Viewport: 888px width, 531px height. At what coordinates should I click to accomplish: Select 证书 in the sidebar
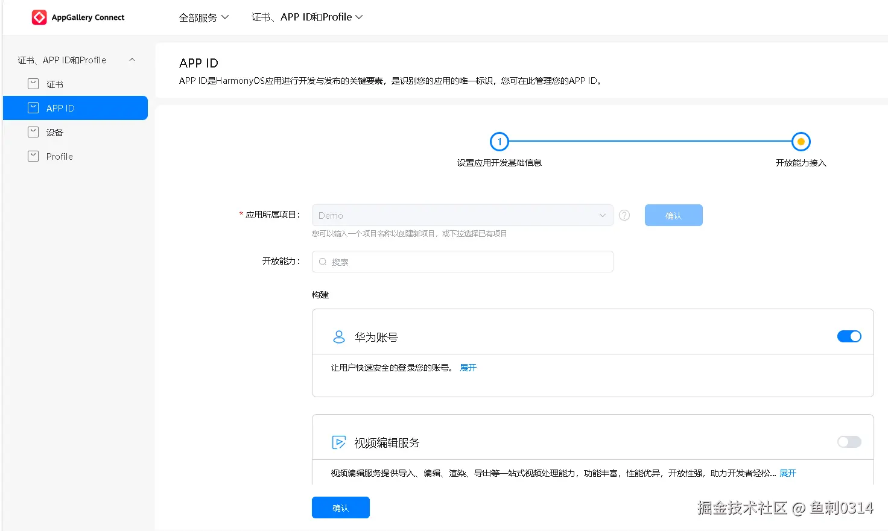(75, 84)
